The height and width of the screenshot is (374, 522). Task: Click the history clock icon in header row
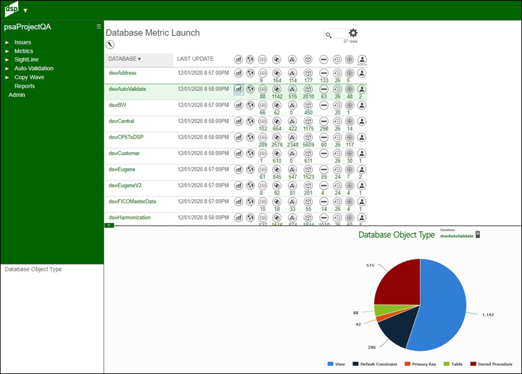(x=338, y=59)
